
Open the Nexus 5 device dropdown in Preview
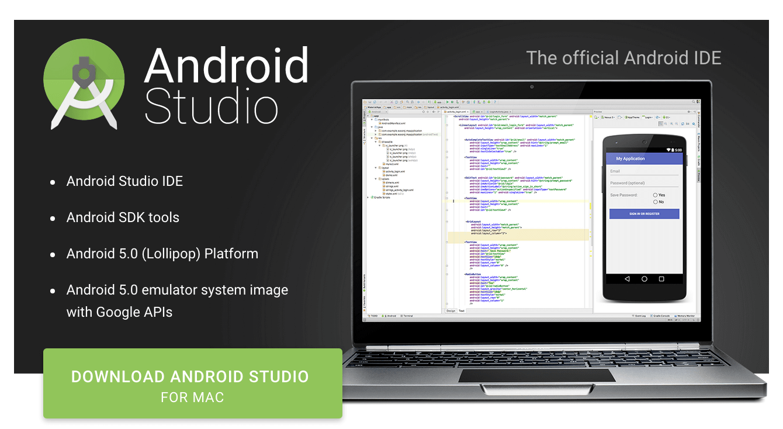tap(608, 117)
